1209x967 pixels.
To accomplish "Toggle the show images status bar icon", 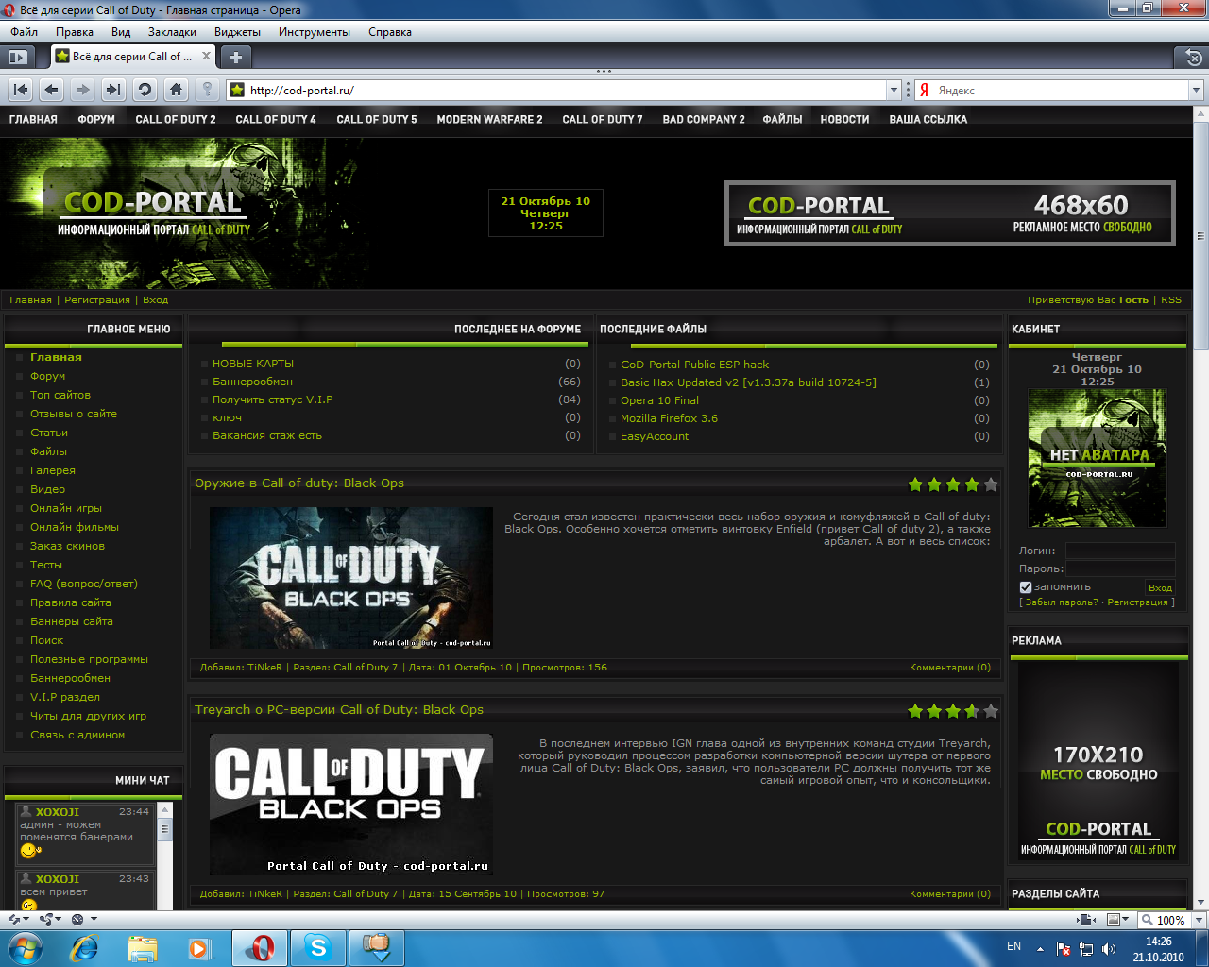I will coord(1113,919).
